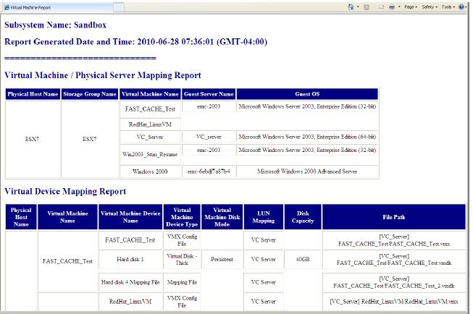Click the Virtual Device Mapping Report heading
The image size is (473, 314).
(x=65, y=191)
